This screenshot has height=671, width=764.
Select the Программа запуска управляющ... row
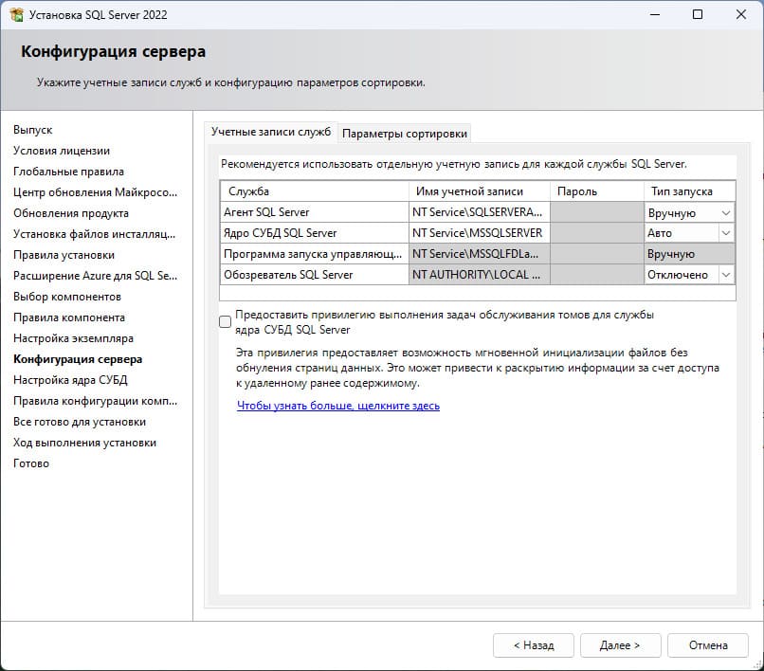[x=315, y=254]
